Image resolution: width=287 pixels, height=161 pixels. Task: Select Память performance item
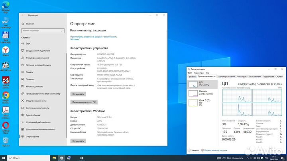click(x=202, y=93)
